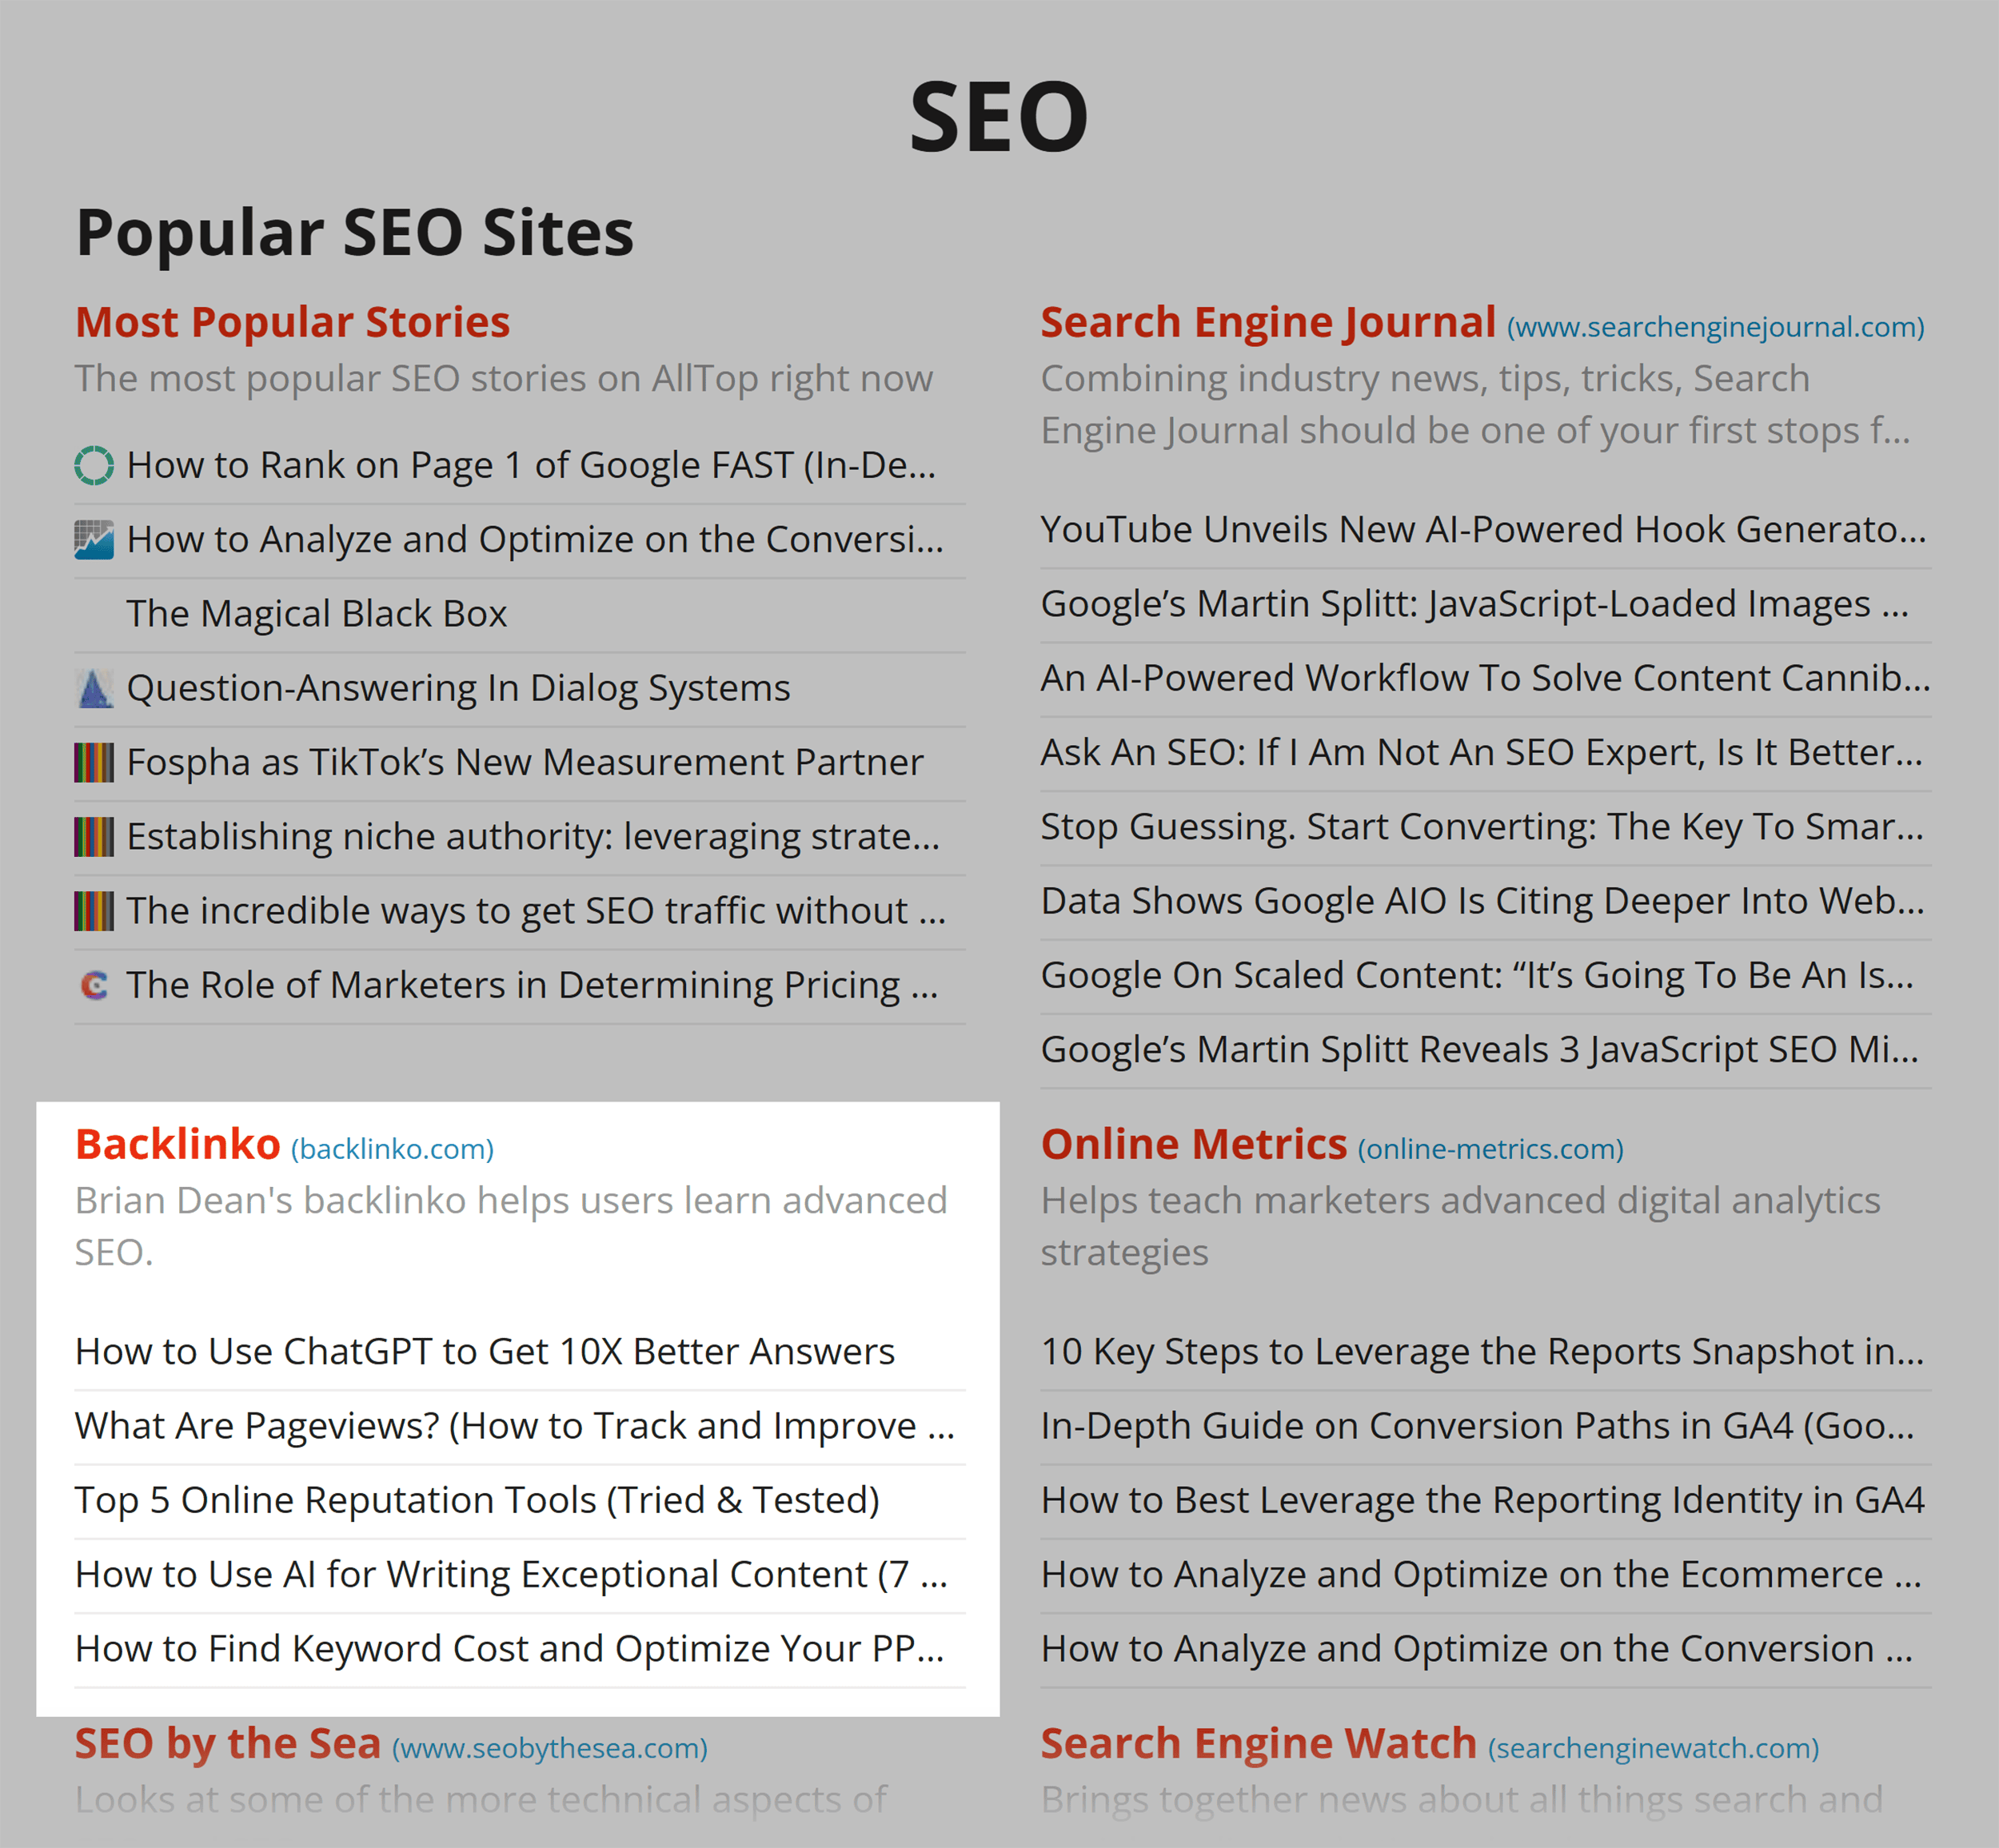This screenshot has width=1999, height=1848.
Task: Open 'How to Use ChatGPT to Get 10X Better Answers'
Action: click(x=485, y=1352)
